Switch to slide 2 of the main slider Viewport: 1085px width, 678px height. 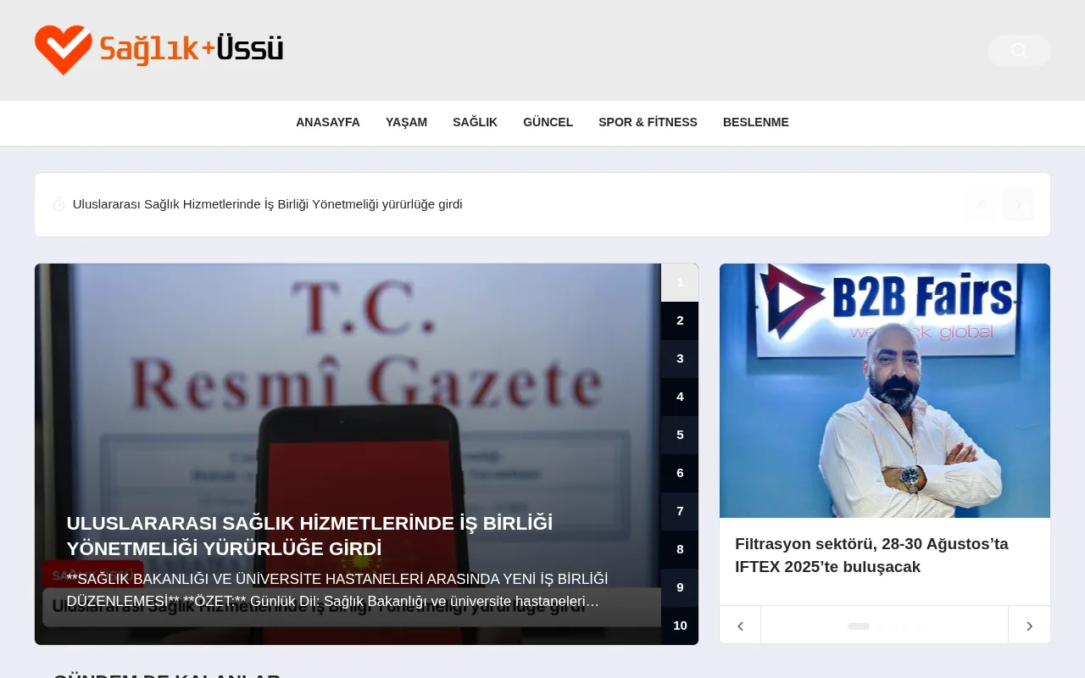coord(680,320)
